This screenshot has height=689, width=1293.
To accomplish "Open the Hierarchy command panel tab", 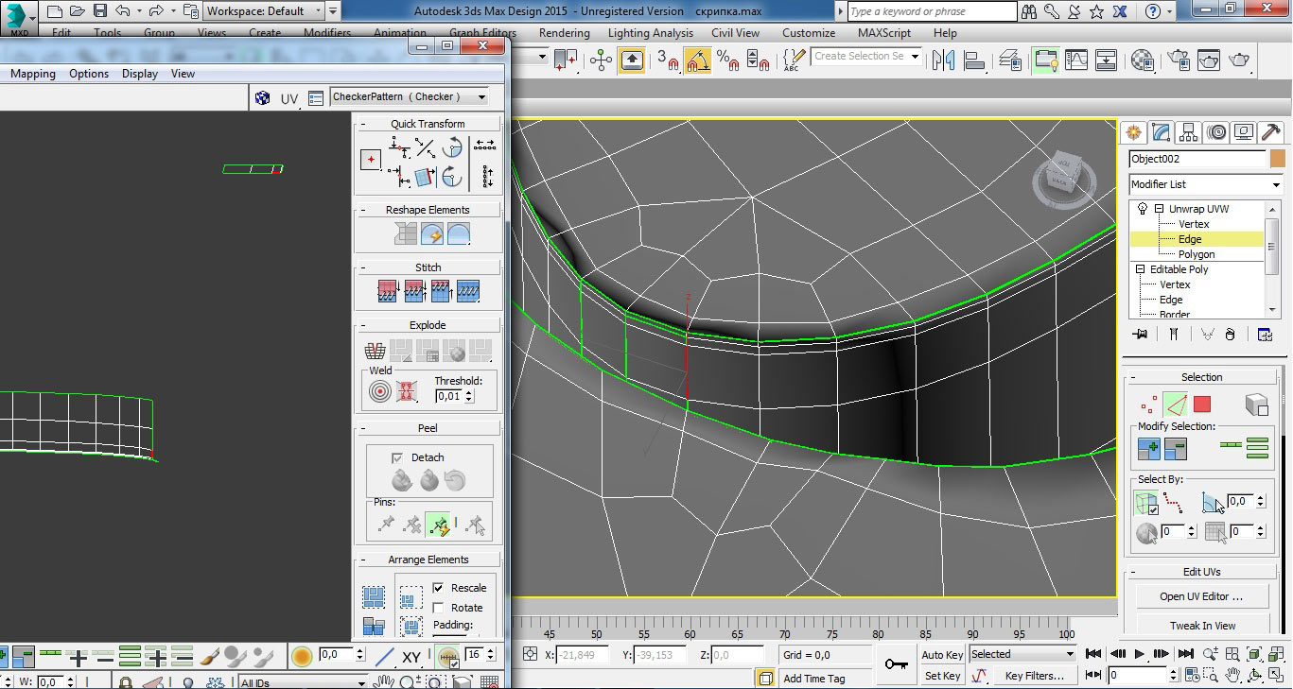I will click(1189, 132).
